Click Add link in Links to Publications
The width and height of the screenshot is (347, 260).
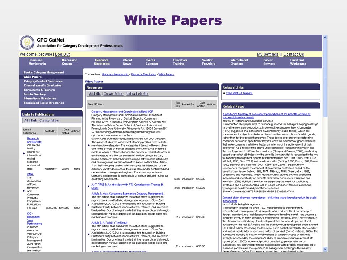click(x=30, y=121)
